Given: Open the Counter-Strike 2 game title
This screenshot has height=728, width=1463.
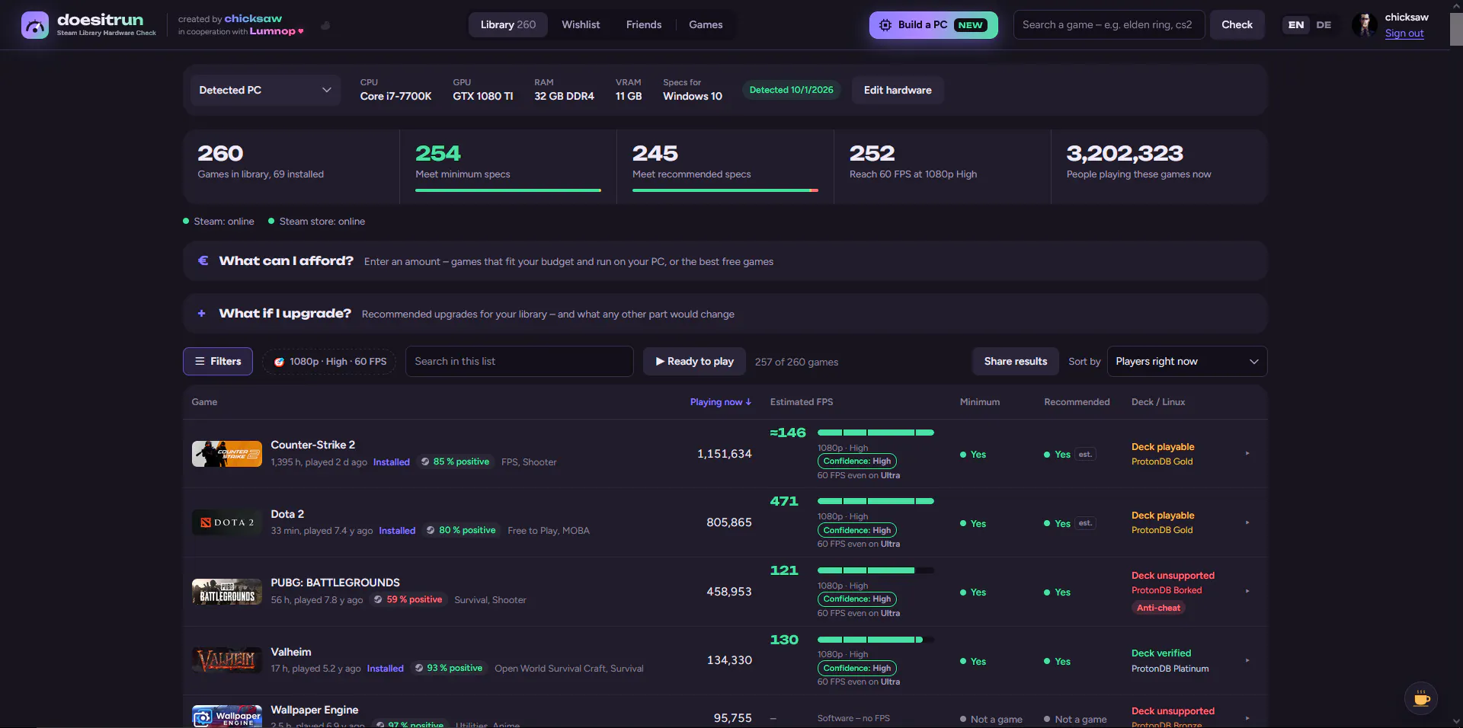Looking at the screenshot, I should 312,445.
